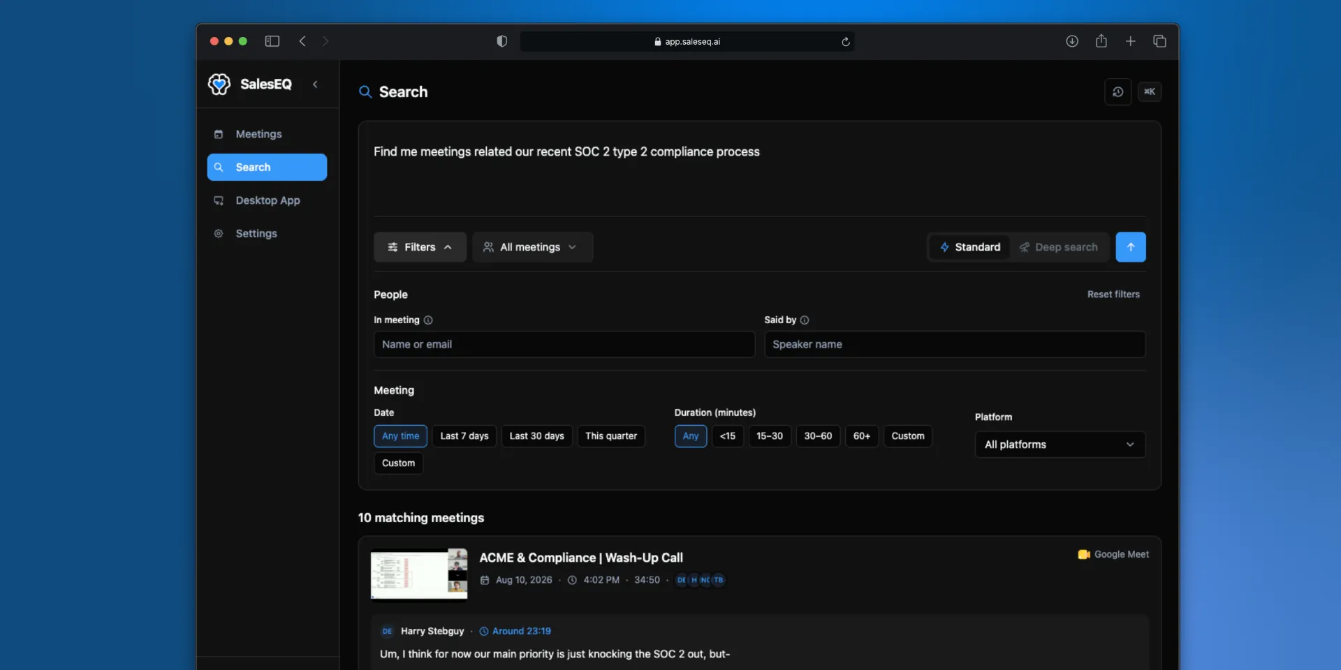
Task: Open the Safari share menu
Action: pyautogui.click(x=1101, y=41)
